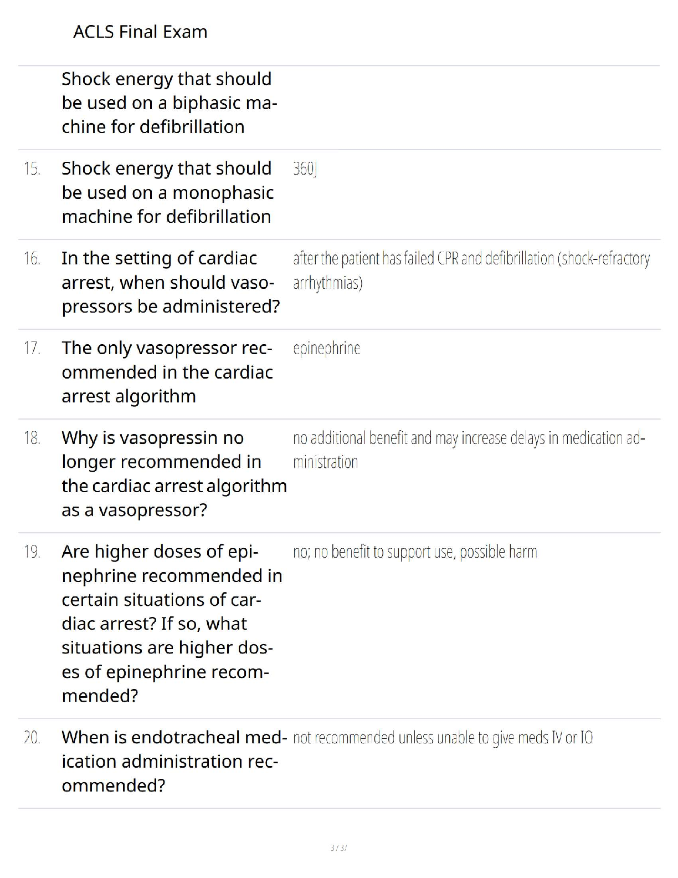
Task: Click the question about when to administer vasopressors
Action: [170, 282]
